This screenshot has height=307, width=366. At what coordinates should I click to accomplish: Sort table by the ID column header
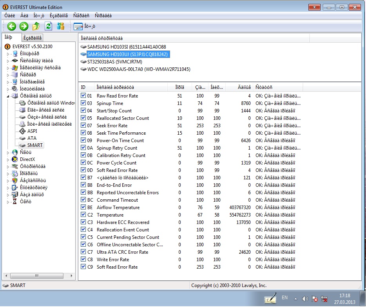[x=86, y=87]
